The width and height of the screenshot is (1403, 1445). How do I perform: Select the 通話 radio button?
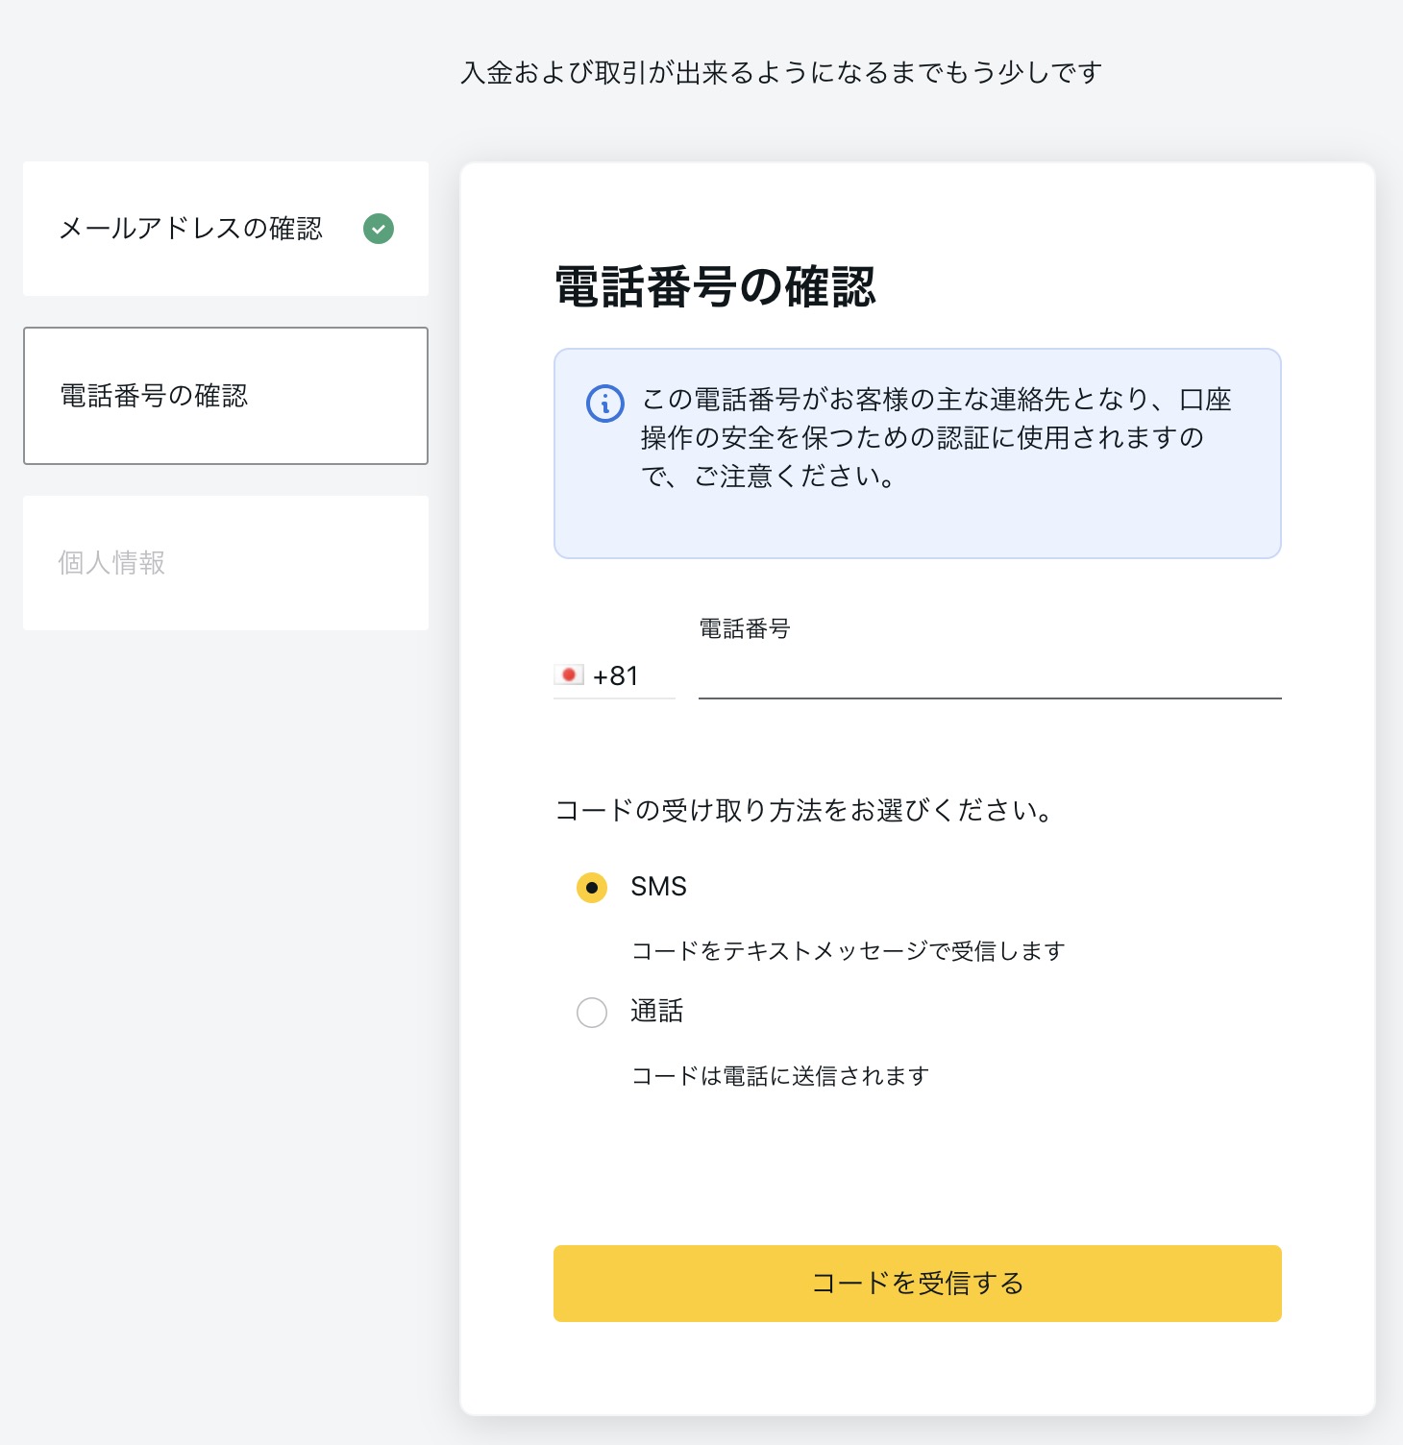[x=592, y=1012]
